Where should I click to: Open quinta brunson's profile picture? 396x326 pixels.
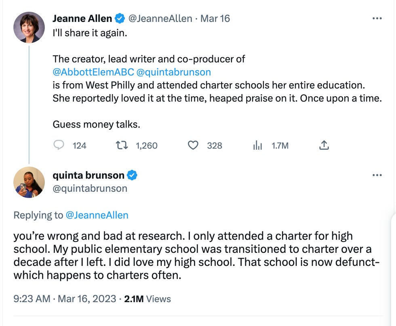pos(29,182)
